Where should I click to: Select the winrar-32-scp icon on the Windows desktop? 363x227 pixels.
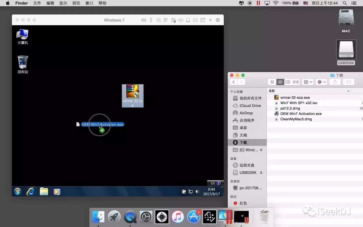click(133, 96)
